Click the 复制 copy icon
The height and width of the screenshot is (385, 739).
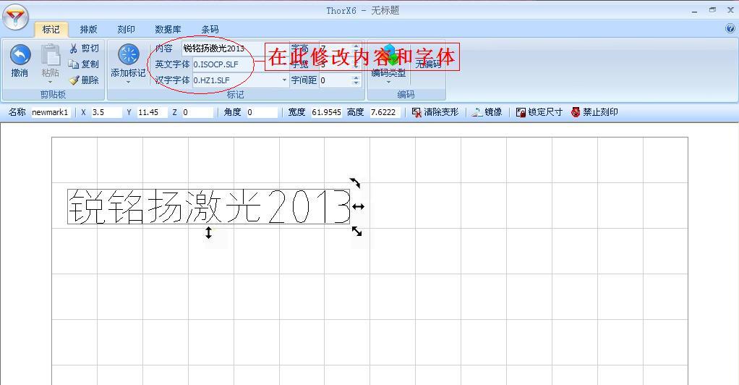74,64
